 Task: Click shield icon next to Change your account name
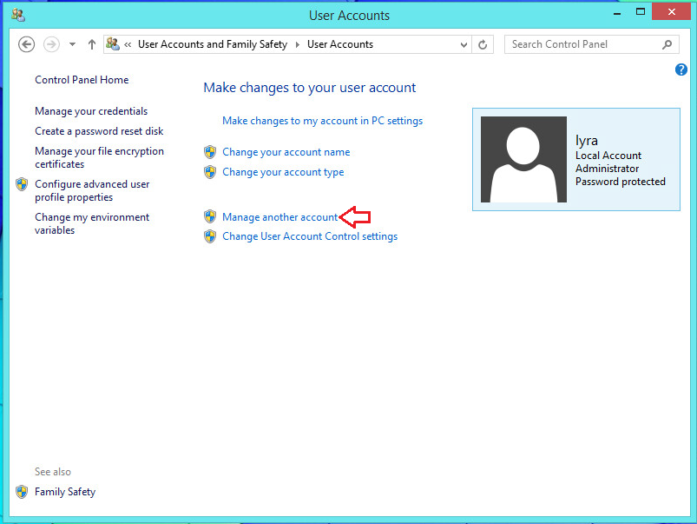pyautogui.click(x=209, y=152)
